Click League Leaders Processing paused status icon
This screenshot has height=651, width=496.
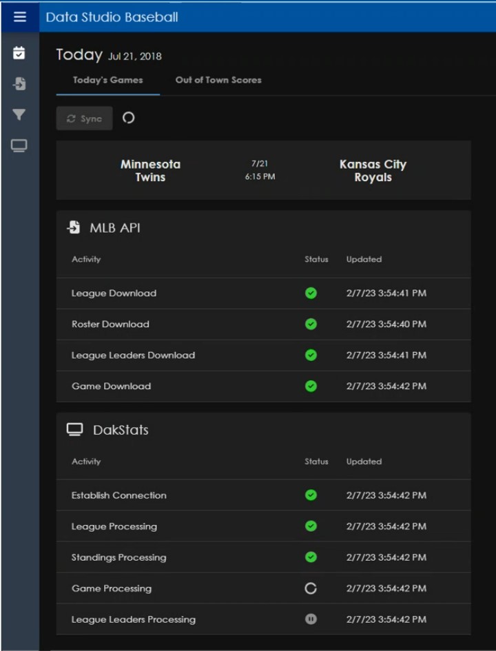click(x=311, y=619)
